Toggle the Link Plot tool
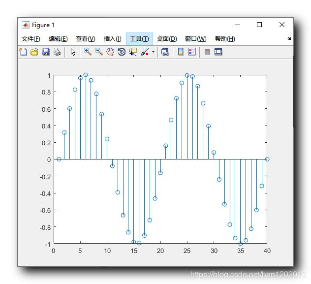 coord(165,52)
